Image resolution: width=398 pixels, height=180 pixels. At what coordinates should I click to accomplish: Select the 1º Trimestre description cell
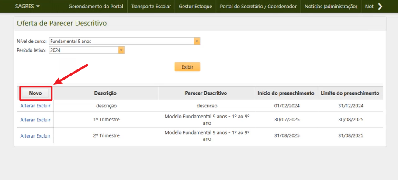106,120
